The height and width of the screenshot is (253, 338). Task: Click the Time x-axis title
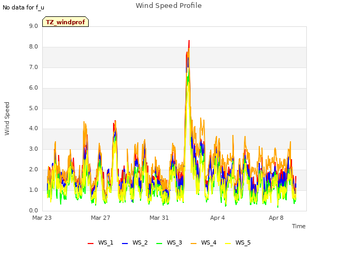pyautogui.click(x=299, y=226)
